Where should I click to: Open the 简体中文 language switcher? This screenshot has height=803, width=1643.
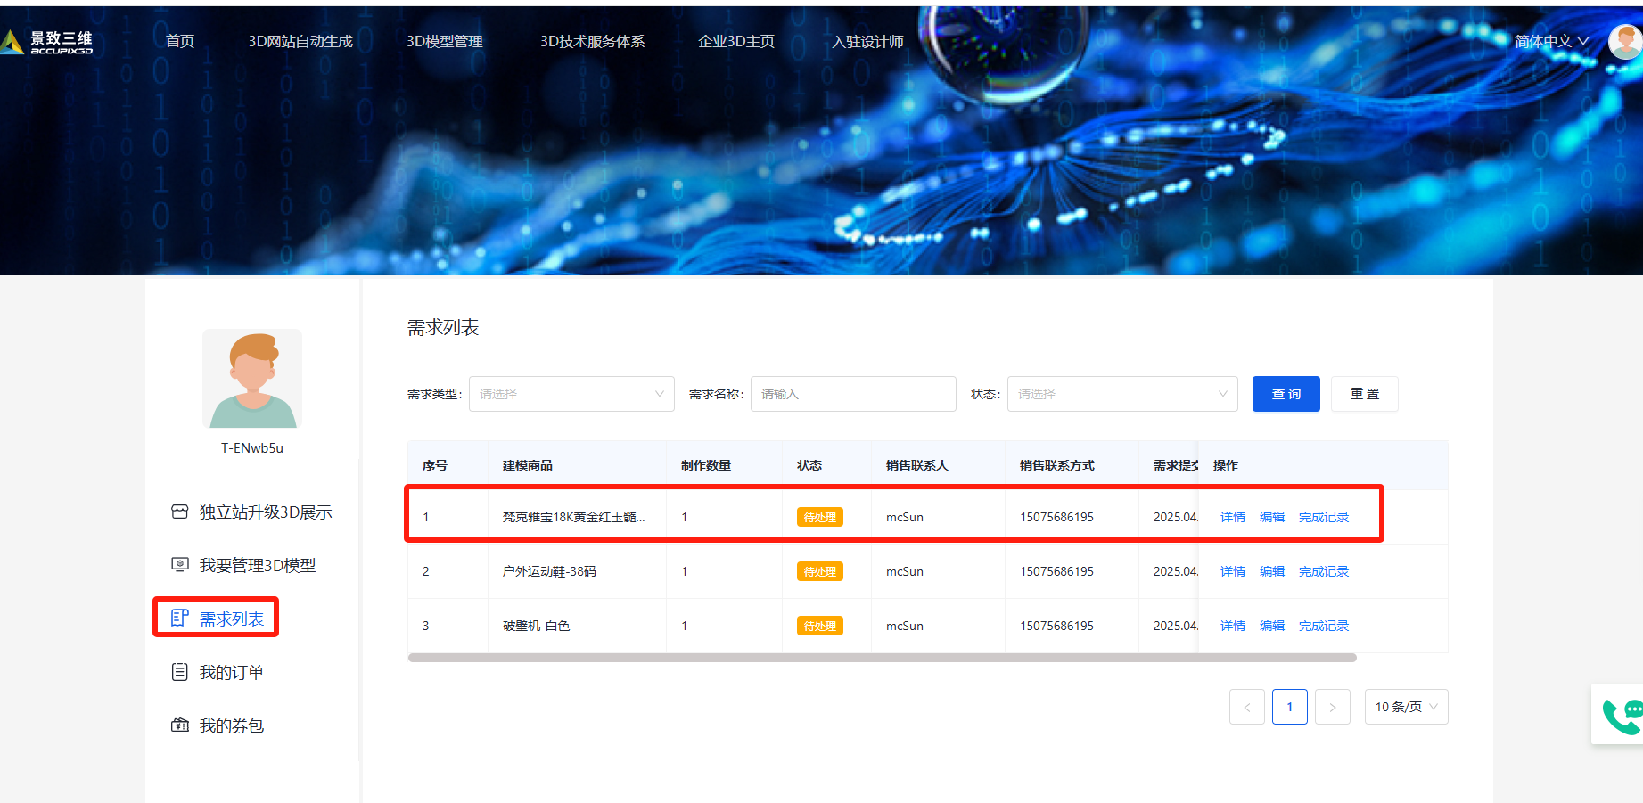pos(1550,41)
